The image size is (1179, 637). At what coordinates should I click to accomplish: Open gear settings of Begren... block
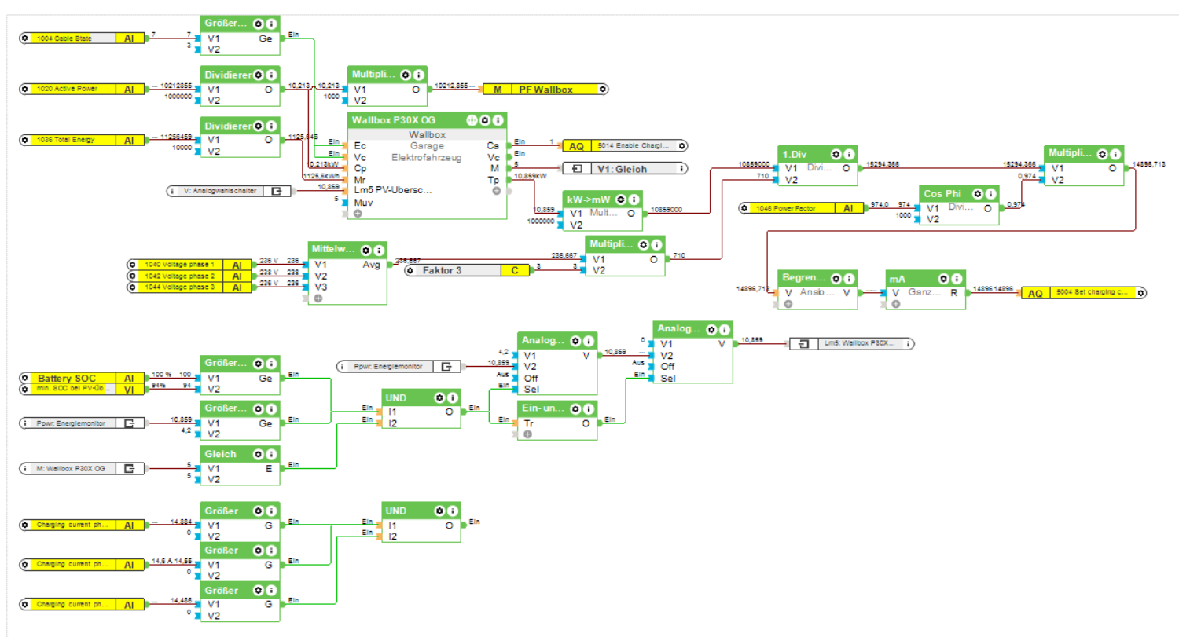836,279
